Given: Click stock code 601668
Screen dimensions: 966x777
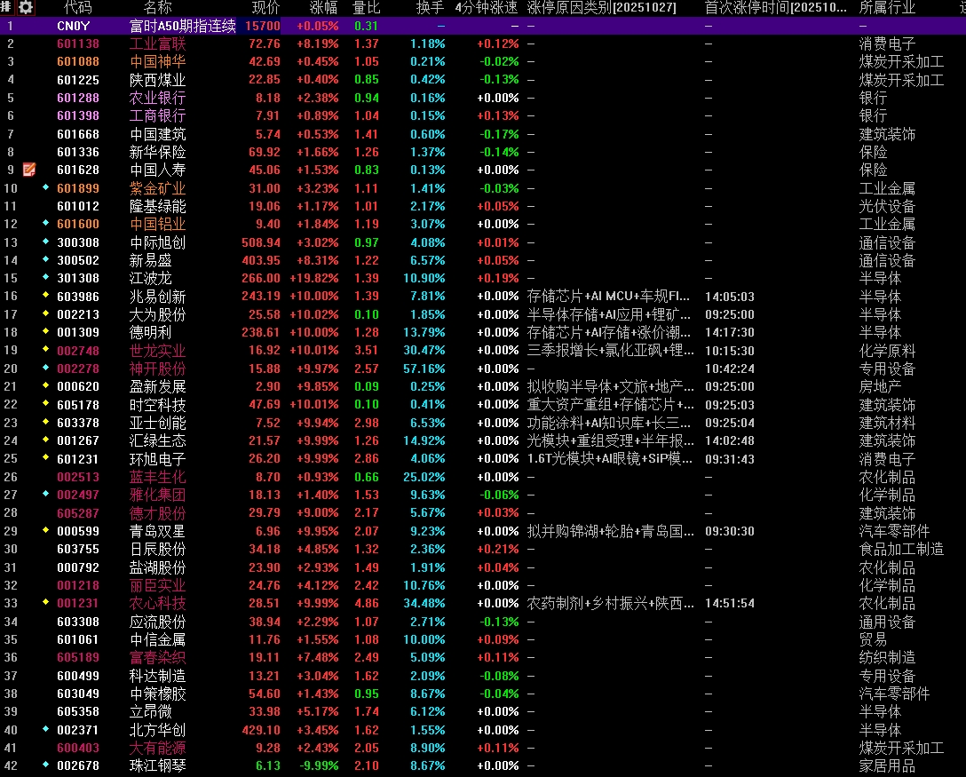Looking at the screenshot, I should coord(78,134).
